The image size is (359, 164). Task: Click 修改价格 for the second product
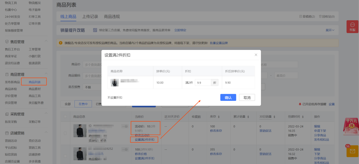coord(141,154)
